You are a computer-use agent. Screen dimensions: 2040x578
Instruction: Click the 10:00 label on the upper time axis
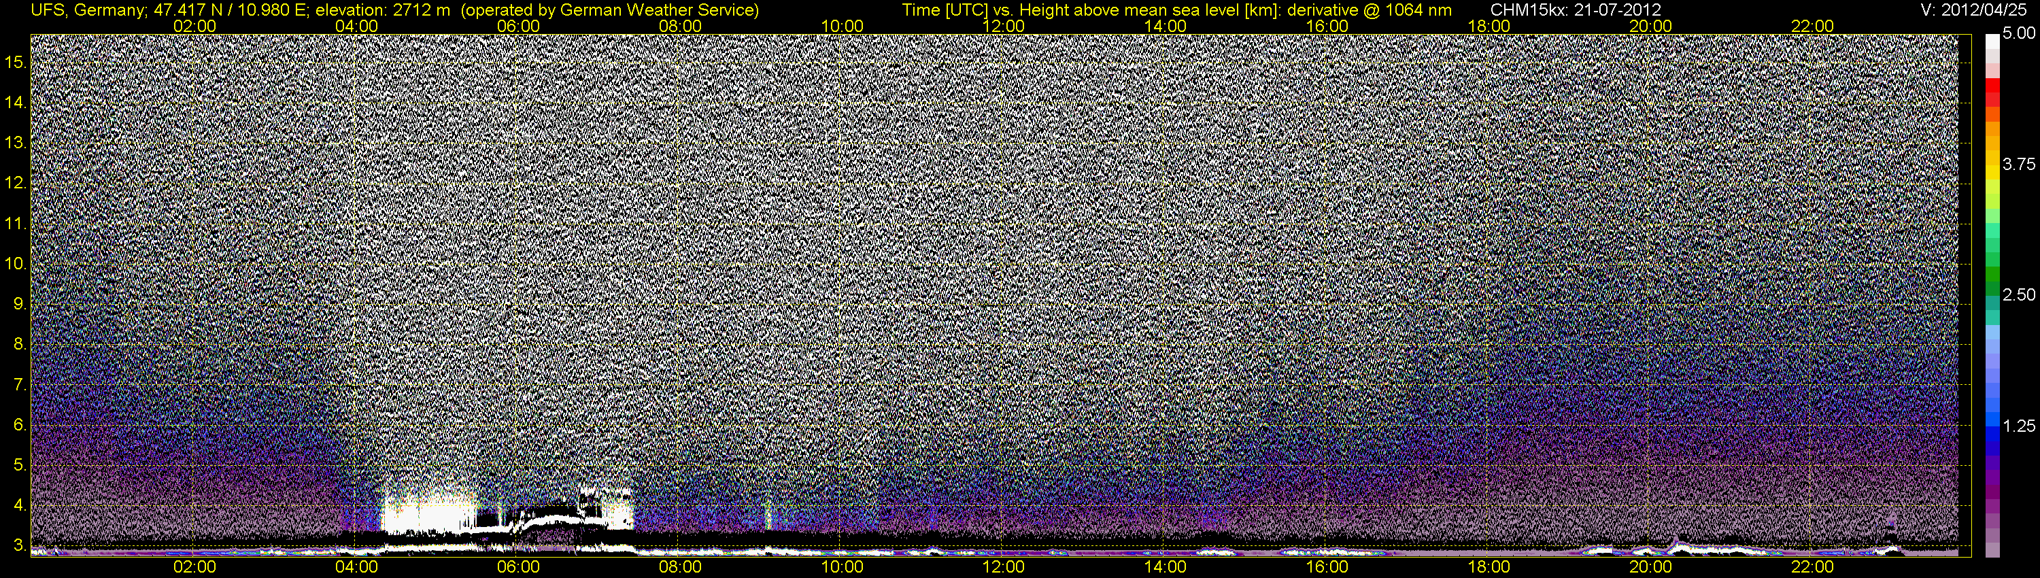click(842, 26)
